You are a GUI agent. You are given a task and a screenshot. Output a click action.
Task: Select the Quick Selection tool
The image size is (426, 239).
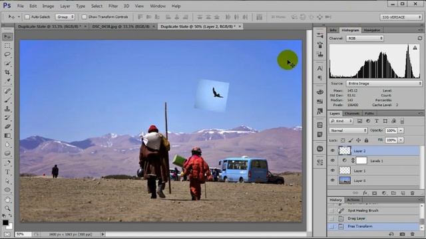click(7, 63)
